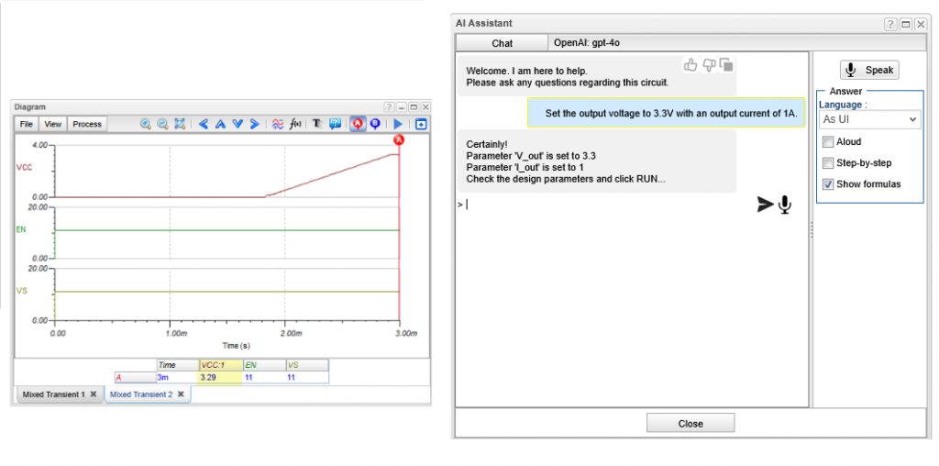Click the A row label in cursor table
The image size is (939, 466).
click(135, 377)
